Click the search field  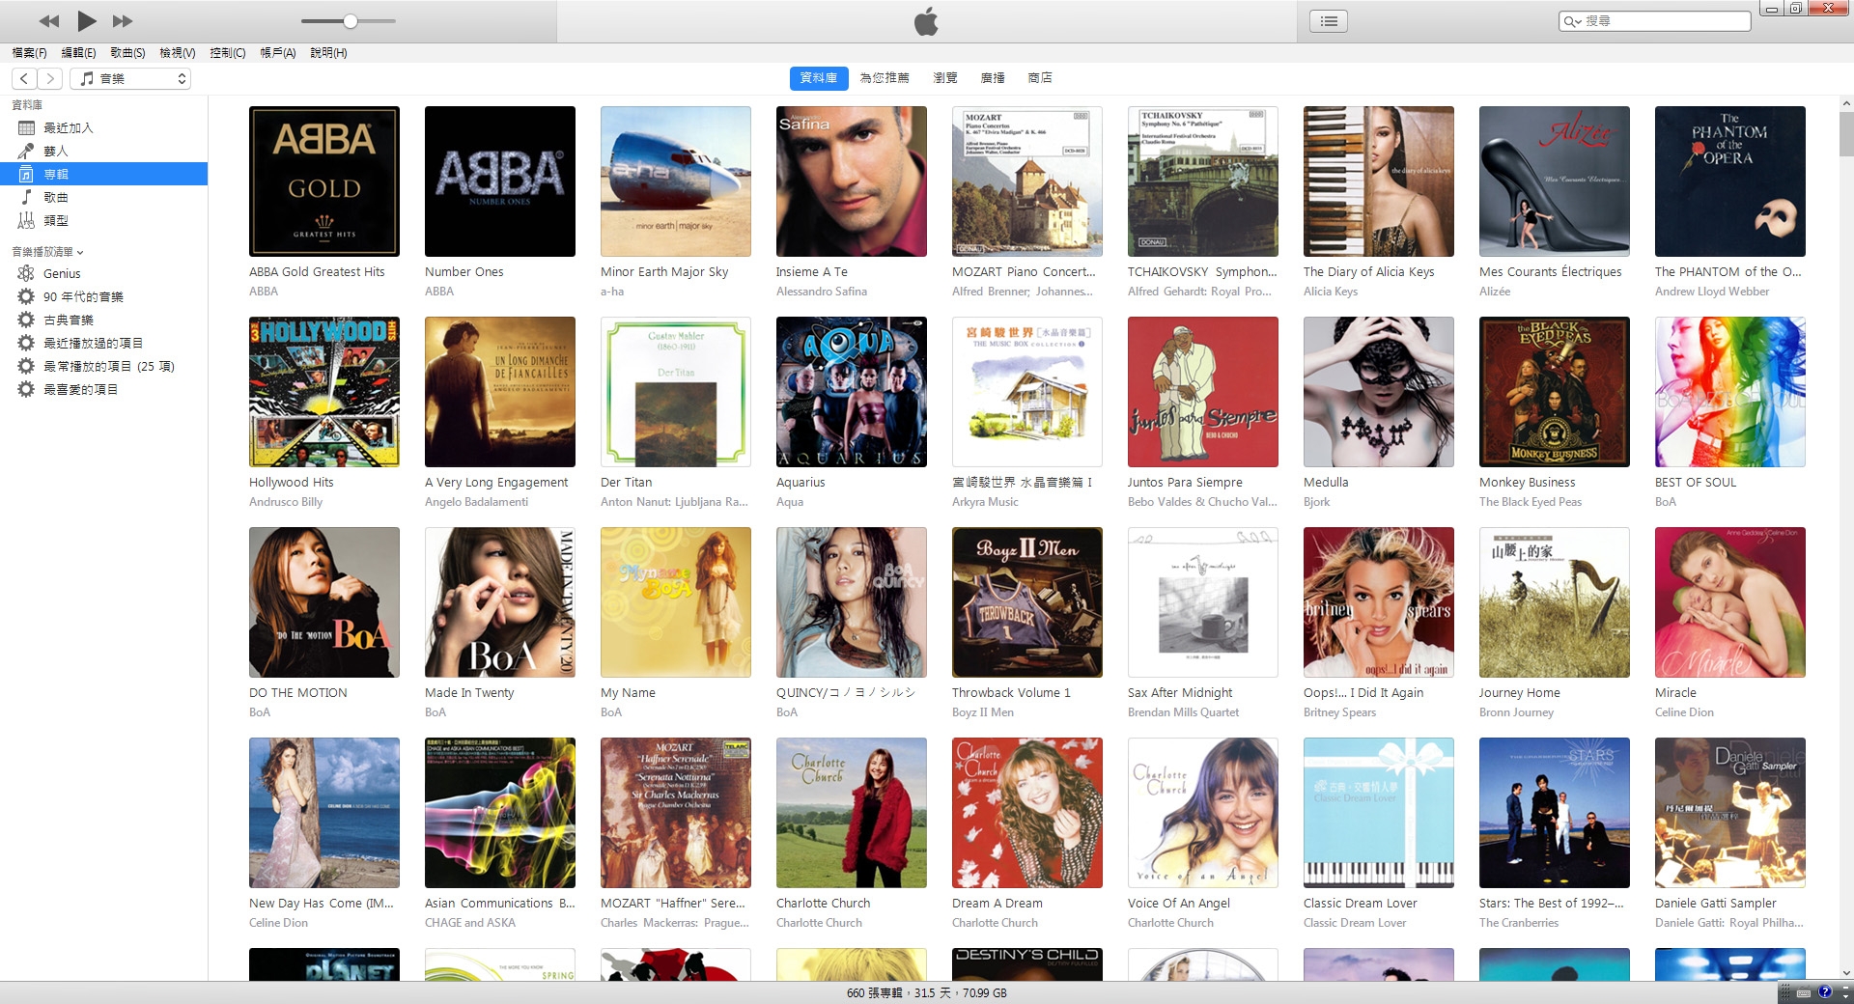1654,20
